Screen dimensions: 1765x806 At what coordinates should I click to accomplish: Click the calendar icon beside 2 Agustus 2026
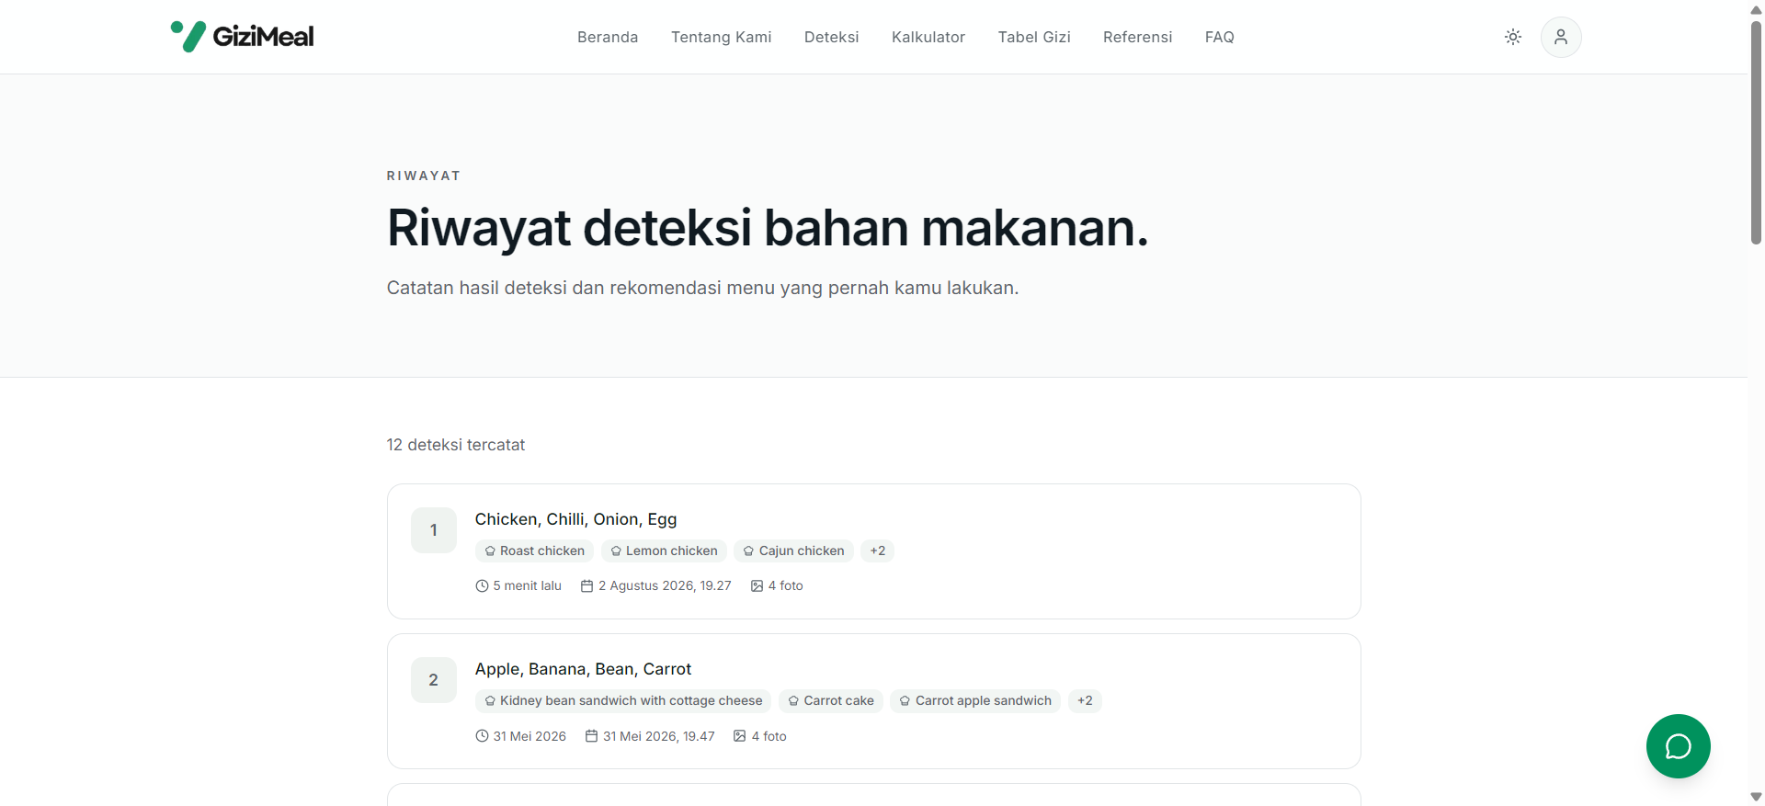click(586, 585)
